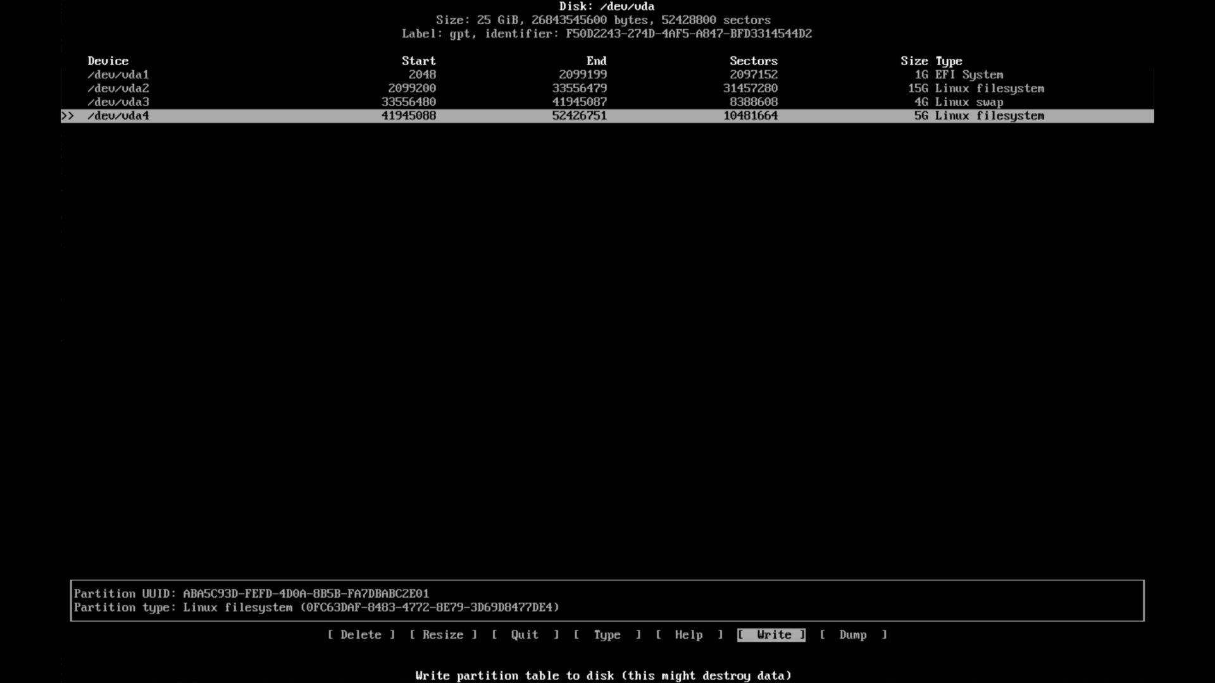The height and width of the screenshot is (683, 1215).
Task: Select the /dev/vda3 partition row
Action: pos(607,102)
